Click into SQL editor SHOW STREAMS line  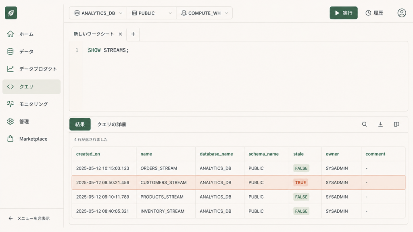coord(108,50)
